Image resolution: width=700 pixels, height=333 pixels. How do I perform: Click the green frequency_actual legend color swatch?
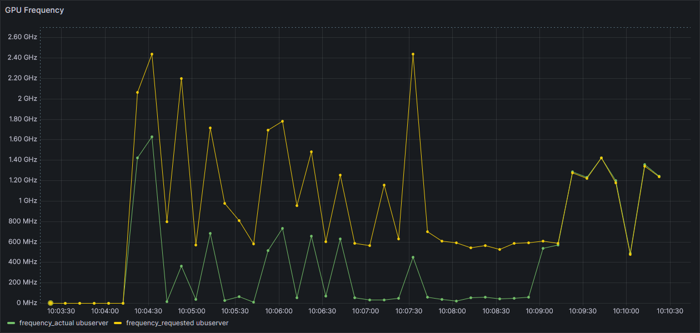coord(11,323)
